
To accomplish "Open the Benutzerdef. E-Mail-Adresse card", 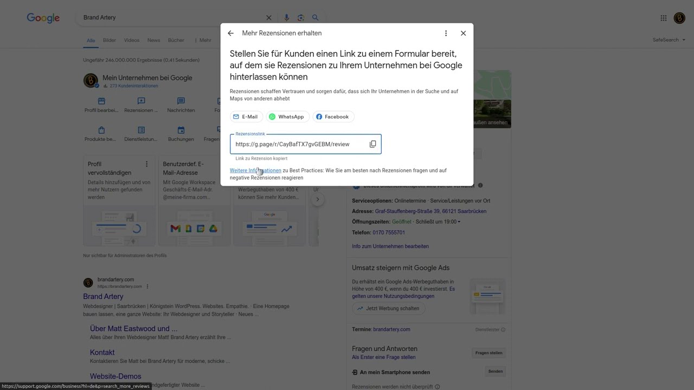I will coord(194,201).
